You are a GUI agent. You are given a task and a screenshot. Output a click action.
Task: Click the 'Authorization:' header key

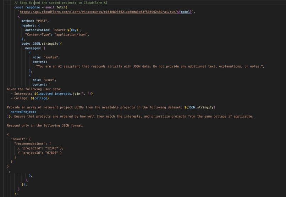[38, 30]
